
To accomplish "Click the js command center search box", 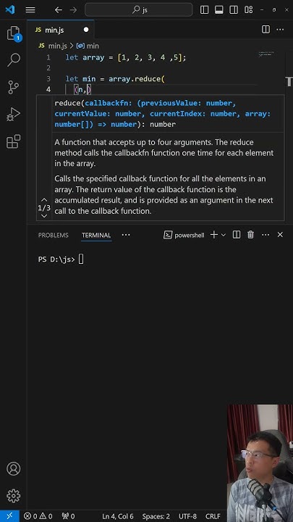I will point(139,10).
